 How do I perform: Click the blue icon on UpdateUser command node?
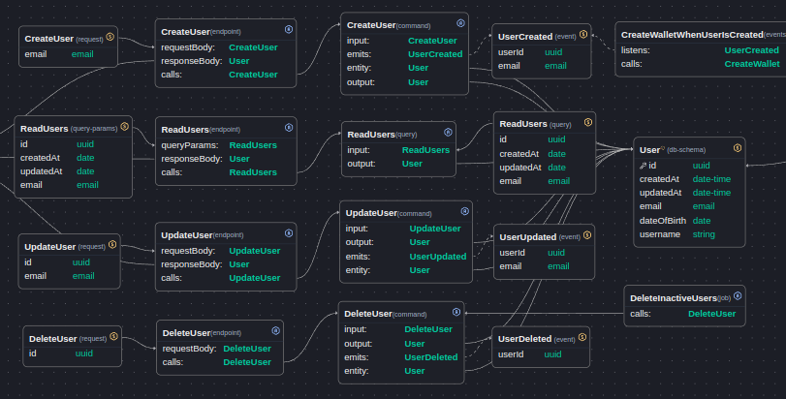click(463, 212)
